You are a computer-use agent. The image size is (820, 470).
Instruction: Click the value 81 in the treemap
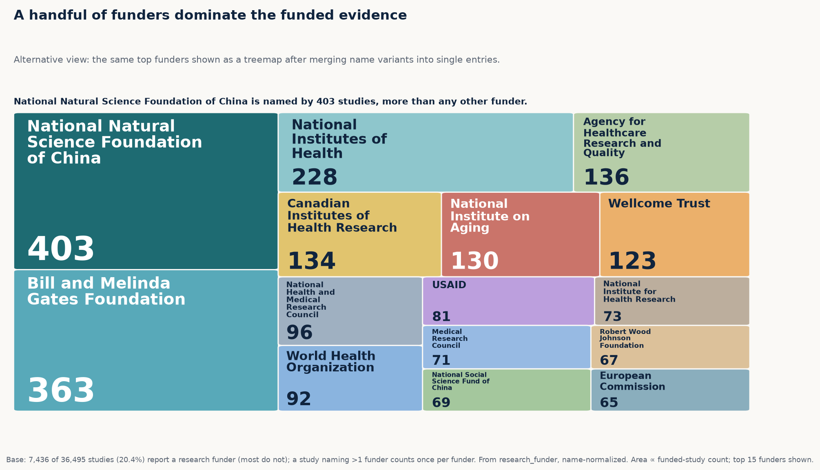[x=441, y=317]
